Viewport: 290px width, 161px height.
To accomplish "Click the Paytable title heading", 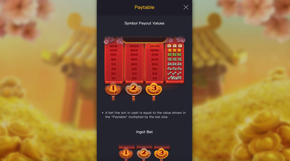I will 144,7.
